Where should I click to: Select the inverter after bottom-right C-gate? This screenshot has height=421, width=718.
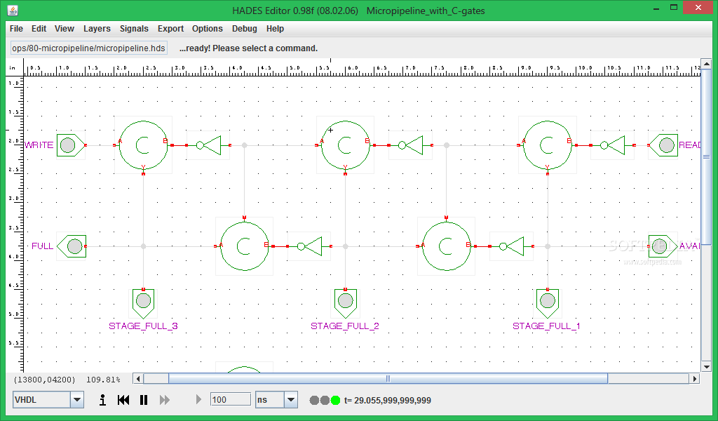pyautogui.click(x=511, y=246)
